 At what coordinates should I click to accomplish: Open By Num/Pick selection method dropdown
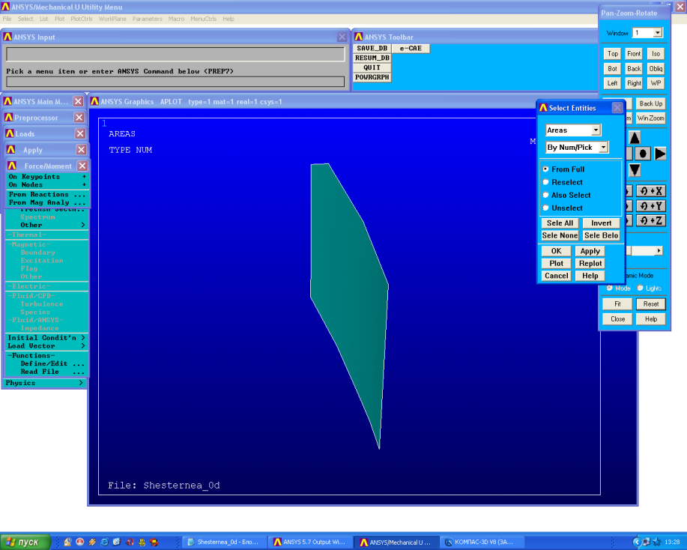pyautogui.click(x=604, y=148)
